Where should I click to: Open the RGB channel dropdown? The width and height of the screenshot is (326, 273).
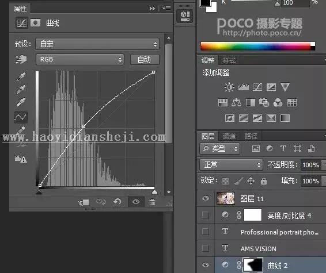[x=80, y=60]
